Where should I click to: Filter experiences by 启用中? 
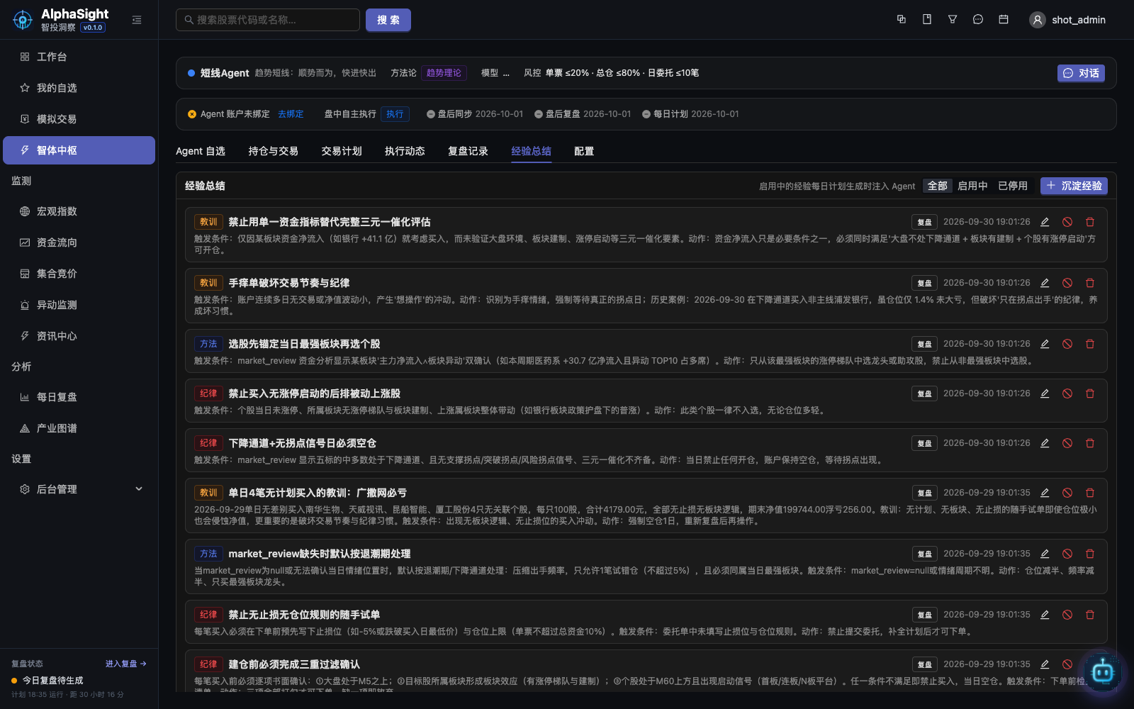tap(972, 186)
